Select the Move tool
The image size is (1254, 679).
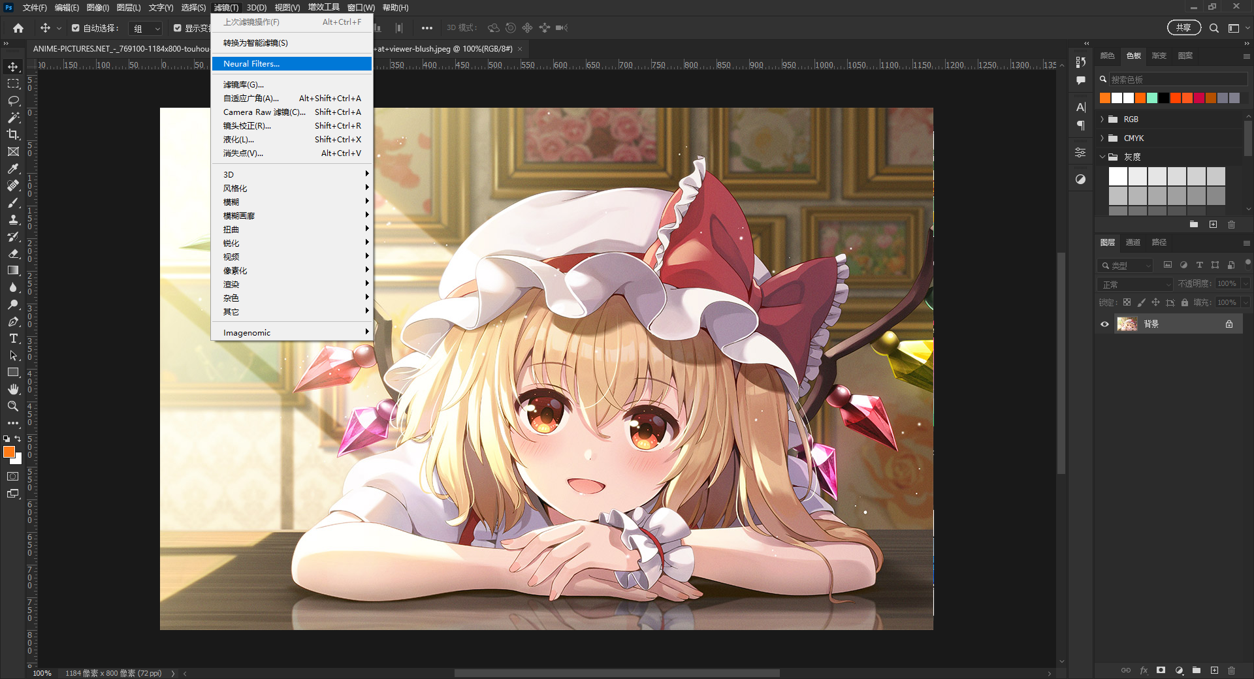13,67
